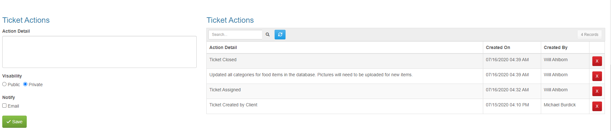
Task: Refresh the ticket actions list
Action: click(280, 35)
